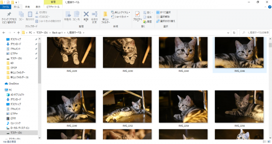Select OneDrive in navigation pane
The image size is (272, 144).
[x=14, y=84]
